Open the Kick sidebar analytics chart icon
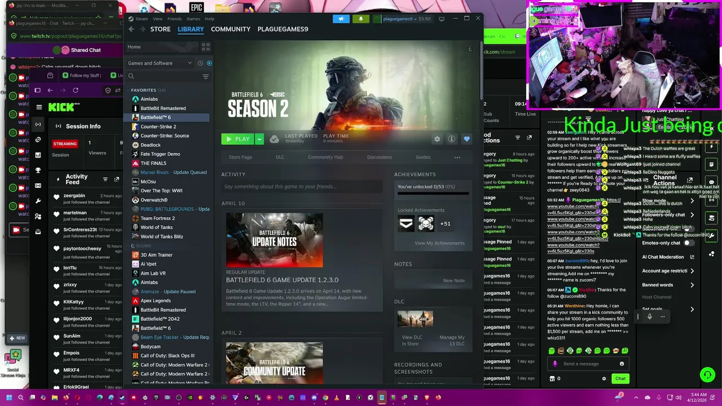This screenshot has width=722, height=406. pos(38,155)
